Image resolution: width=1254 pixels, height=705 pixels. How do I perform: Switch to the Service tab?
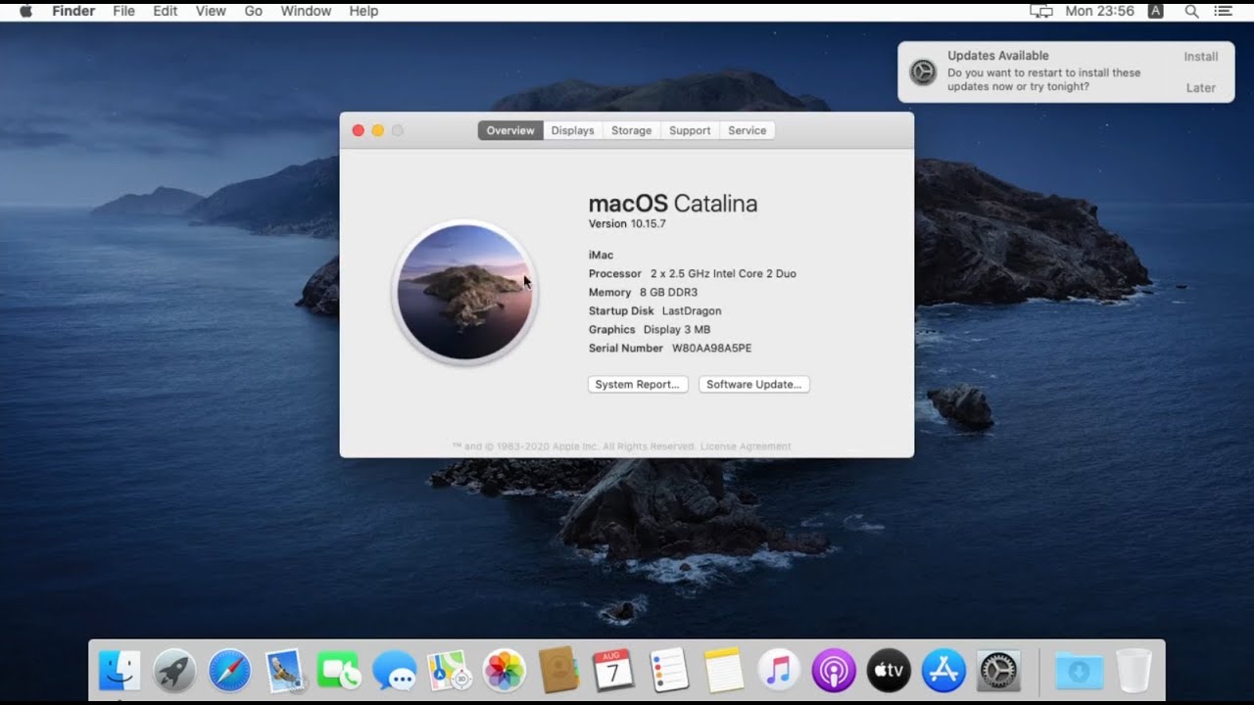click(x=747, y=130)
